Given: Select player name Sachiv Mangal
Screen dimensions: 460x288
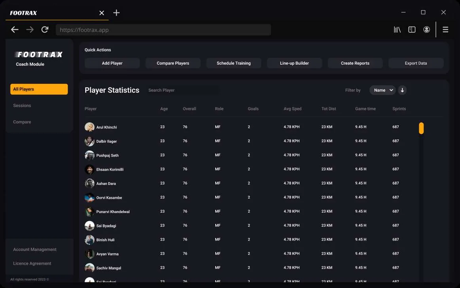Looking at the screenshot, I should [x=108, y=268].
